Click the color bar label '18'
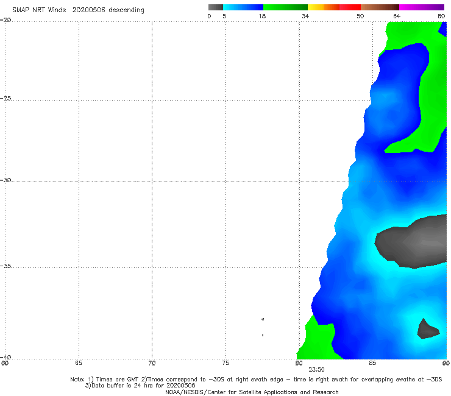 [x=262, y=16]
